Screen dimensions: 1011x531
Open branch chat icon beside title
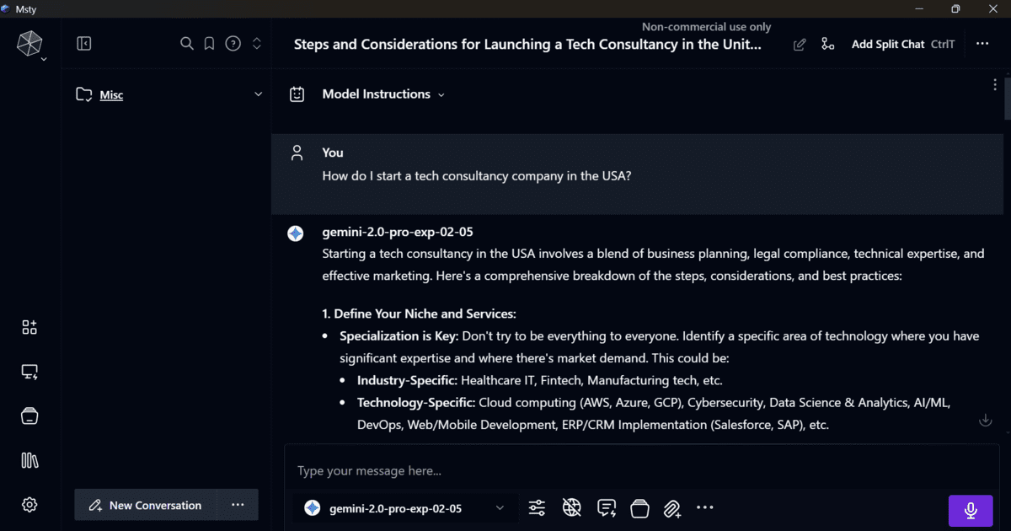tap(828, 44)
